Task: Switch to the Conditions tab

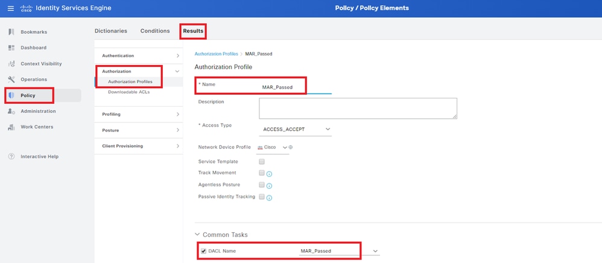Action: 155,31
